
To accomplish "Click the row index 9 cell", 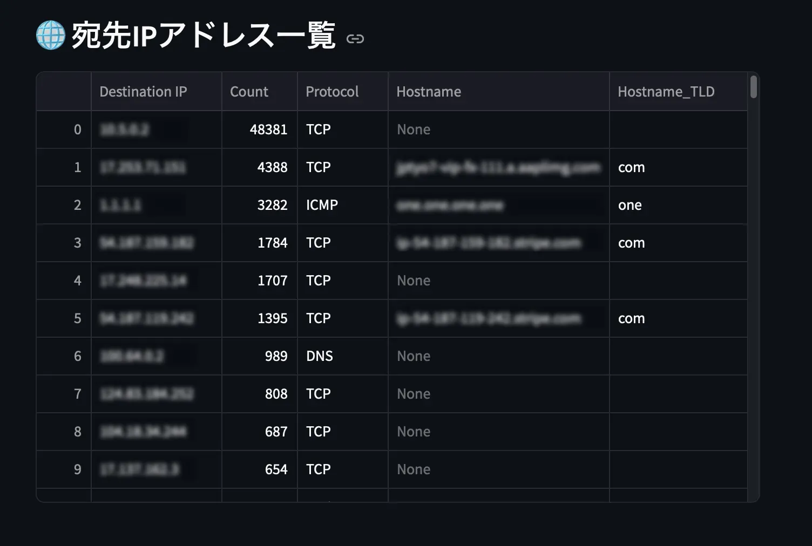I will click(78, 469).
